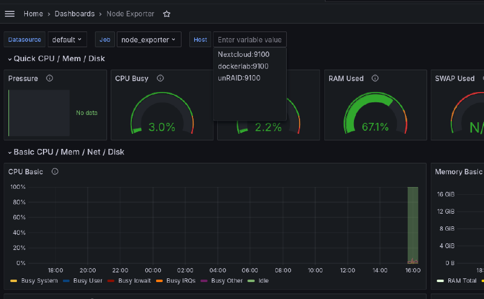Open the hamburger navigation menu
Viewport: 484px width, 299px height.
(10, 13)
